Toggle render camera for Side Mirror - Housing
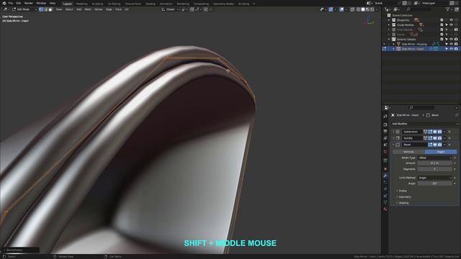 click(x=456, y=44)
